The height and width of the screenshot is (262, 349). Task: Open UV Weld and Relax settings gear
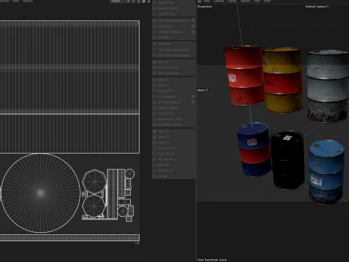[193, 32]
